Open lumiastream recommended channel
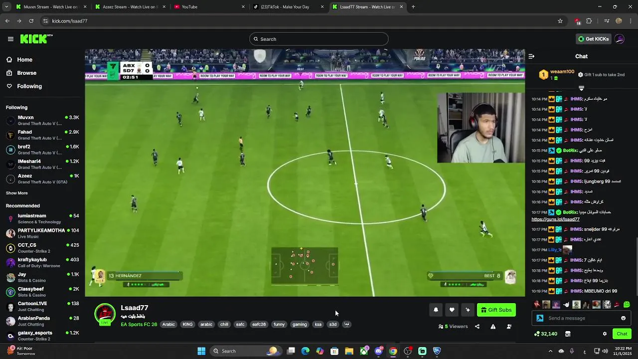 [42, 218]
